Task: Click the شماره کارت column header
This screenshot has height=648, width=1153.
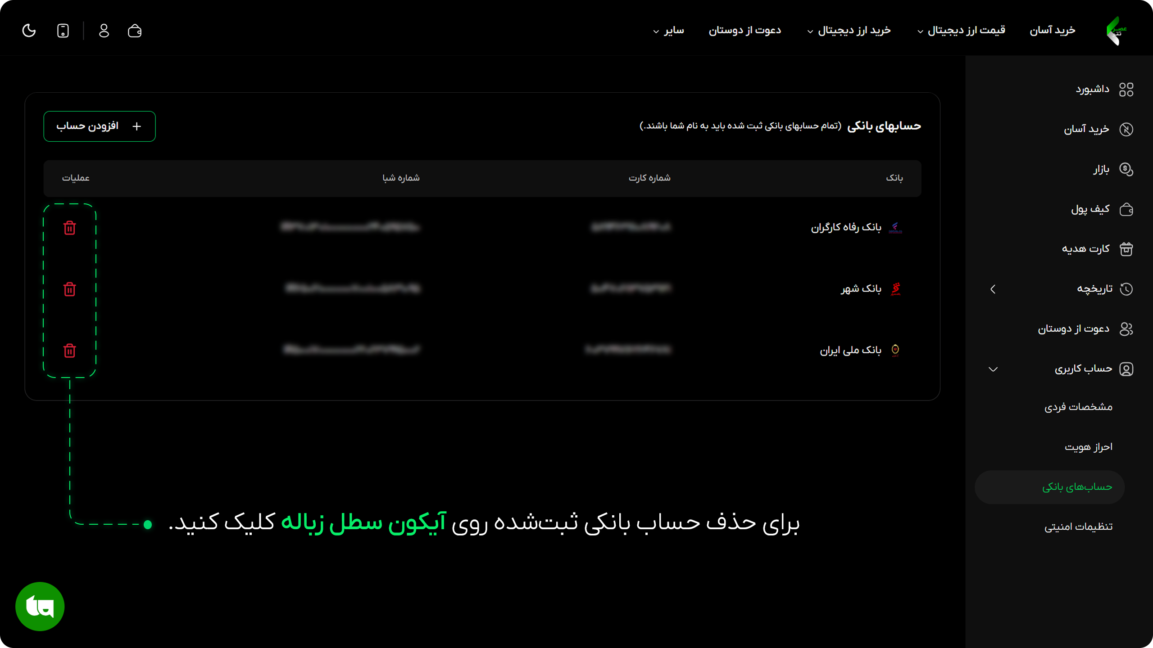Action: [649, 178]
